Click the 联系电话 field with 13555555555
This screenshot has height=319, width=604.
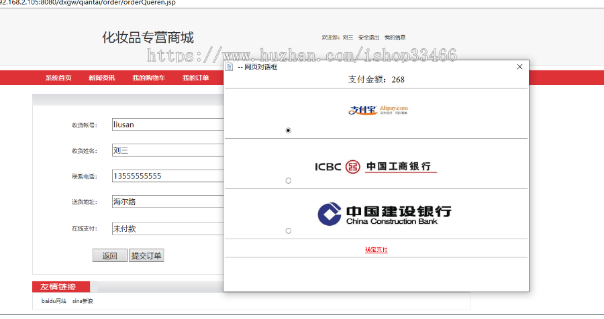pos(168,176)
